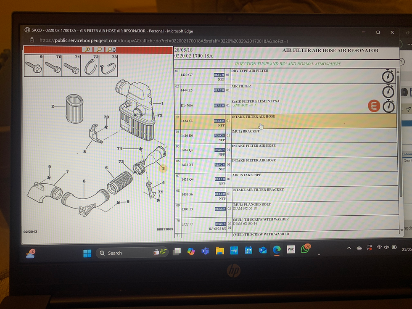Click the orange E brand icon on the E147004 row
The height and width of the screenshot is (309, 412).
[374, 106]
